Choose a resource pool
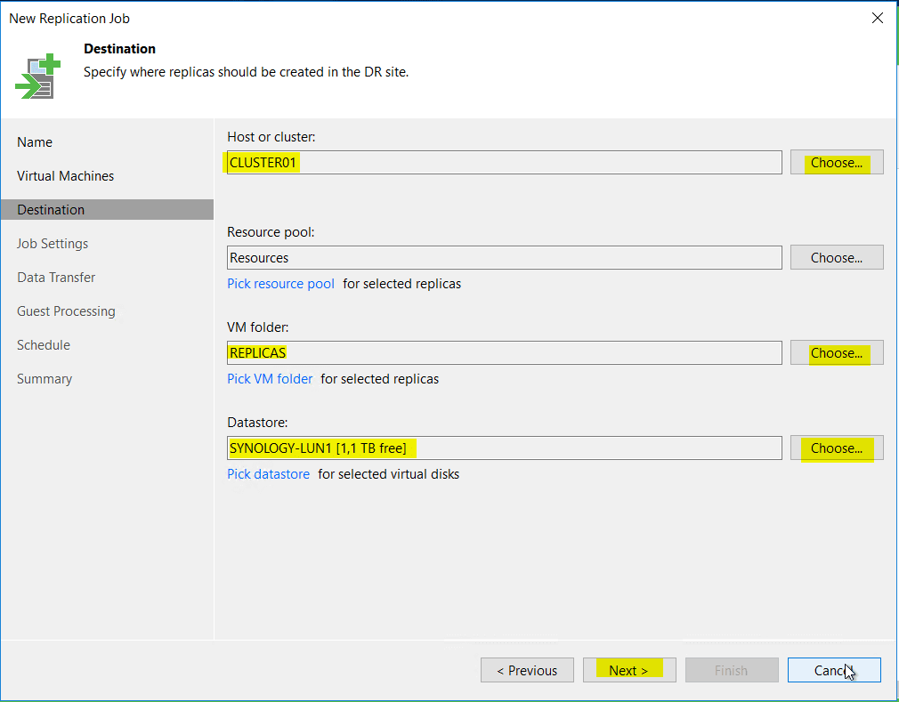899x702 pixels. [x=835, y=257]
